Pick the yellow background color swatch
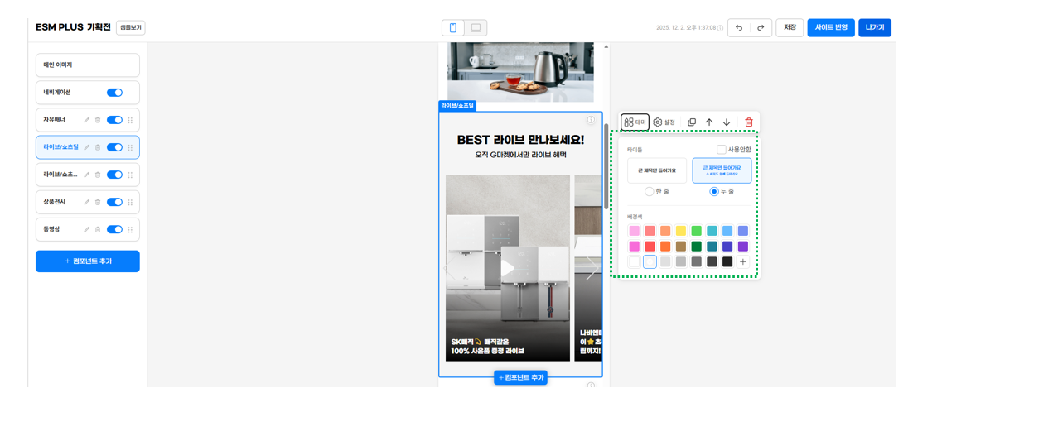Screen dimensions: 1053x436 click(681, 231)
